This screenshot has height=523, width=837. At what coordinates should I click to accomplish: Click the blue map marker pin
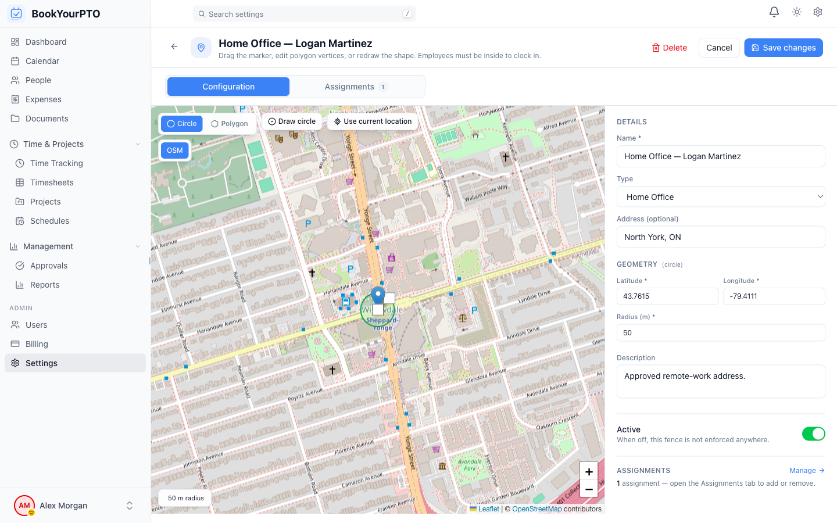(378, 295)
